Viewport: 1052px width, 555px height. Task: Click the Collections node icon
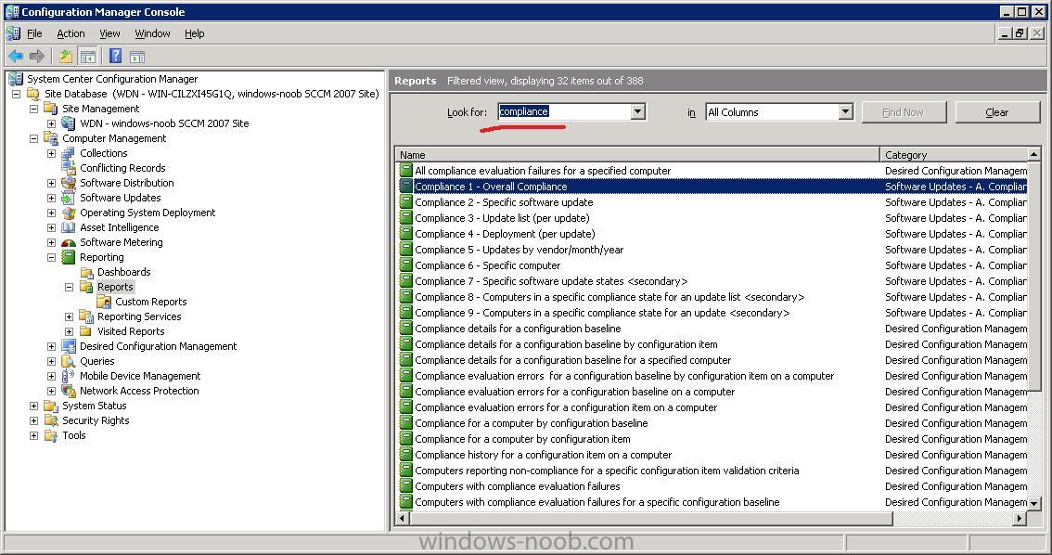coord(69,153)
